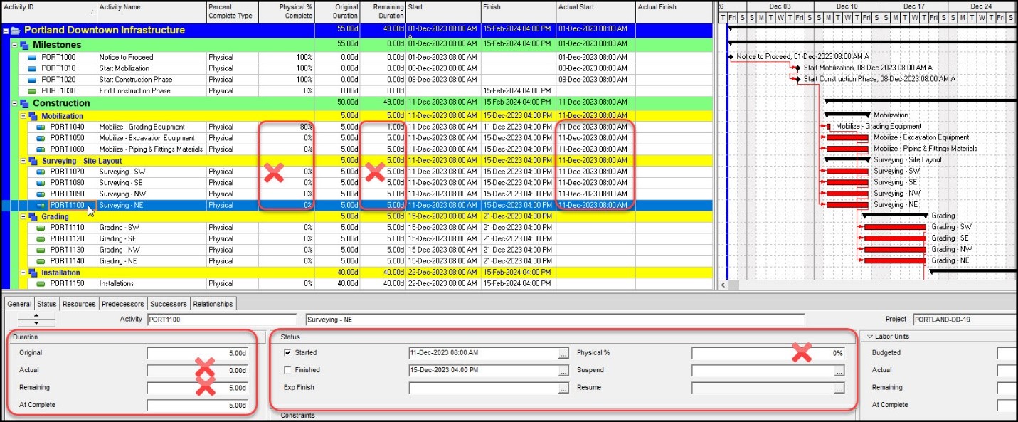Open the Exp Finish date picker ellipsis
The width and height of the screenshot is (1018, 422).
click(x=563, y=388)
